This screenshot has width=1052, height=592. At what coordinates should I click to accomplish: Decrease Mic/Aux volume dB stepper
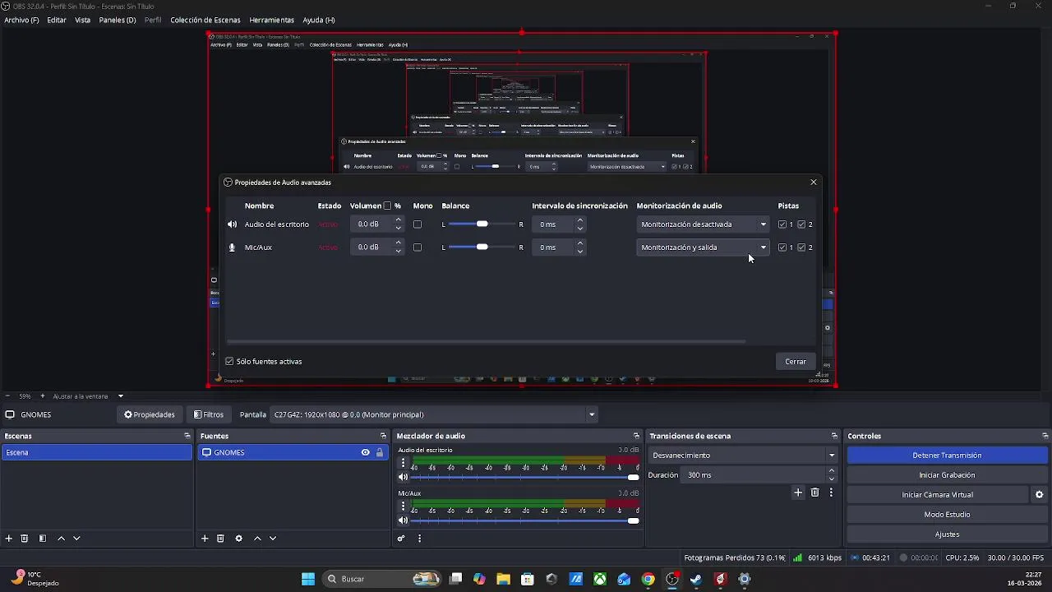pos(399,251)
